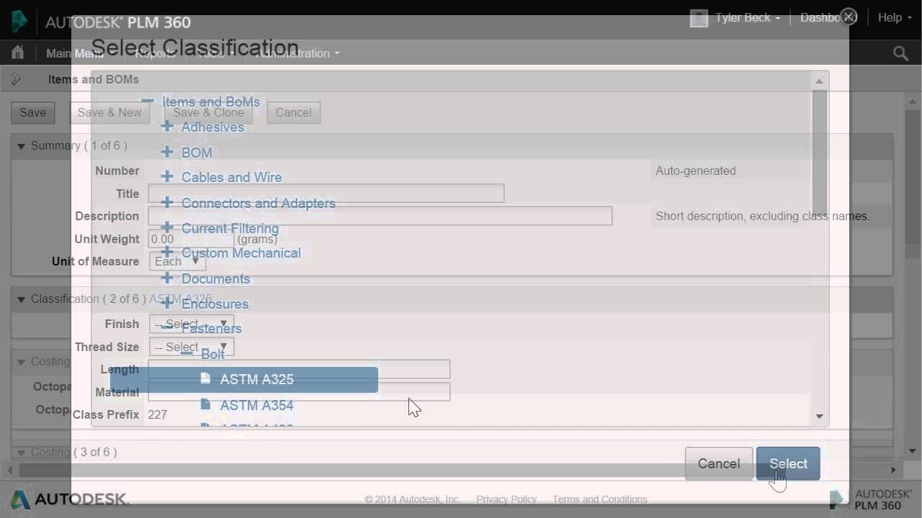Screen dimensions: 922x518
Task: Expand the Adhesives category
Action: coord(167,127)
